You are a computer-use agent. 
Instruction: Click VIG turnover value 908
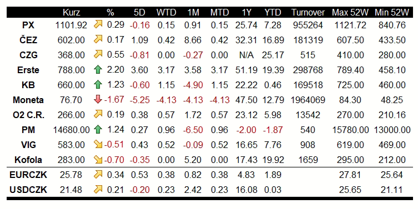tap(308, 145)
